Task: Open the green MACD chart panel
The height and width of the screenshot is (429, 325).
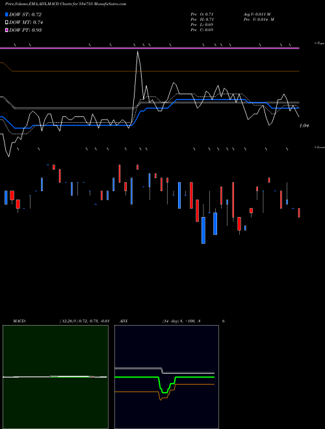Action: coord(55,377)
